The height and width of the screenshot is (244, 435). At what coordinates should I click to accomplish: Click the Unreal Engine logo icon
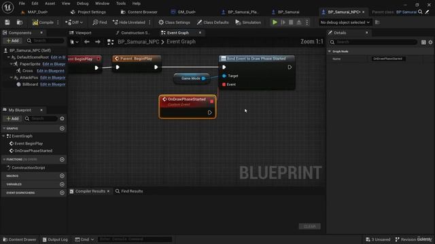tap(7, 7)
